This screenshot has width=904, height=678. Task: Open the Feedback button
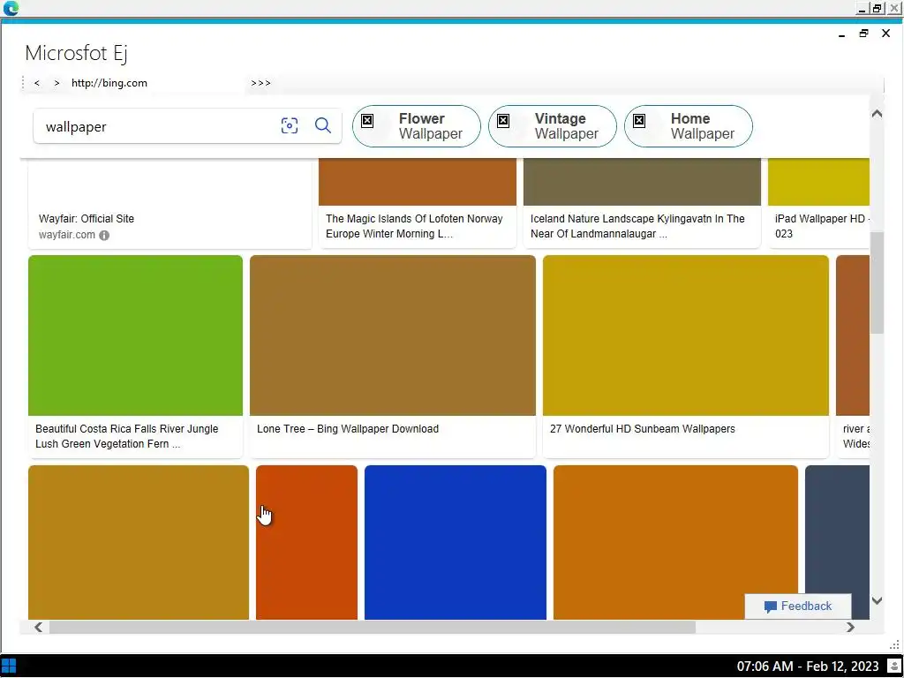click(x=798, y=606)
